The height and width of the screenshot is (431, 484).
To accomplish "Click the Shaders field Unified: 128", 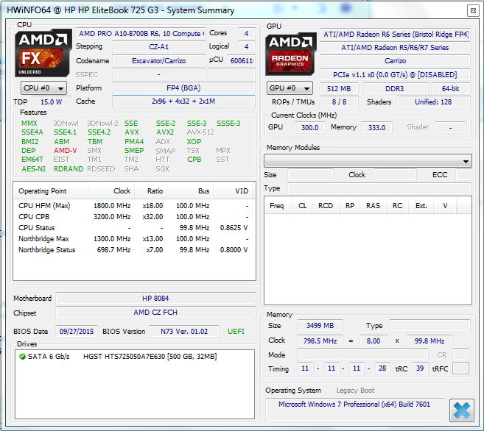I will (x=433, y=102).
